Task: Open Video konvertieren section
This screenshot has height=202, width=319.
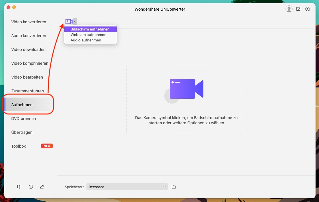Action: (29, 22)
